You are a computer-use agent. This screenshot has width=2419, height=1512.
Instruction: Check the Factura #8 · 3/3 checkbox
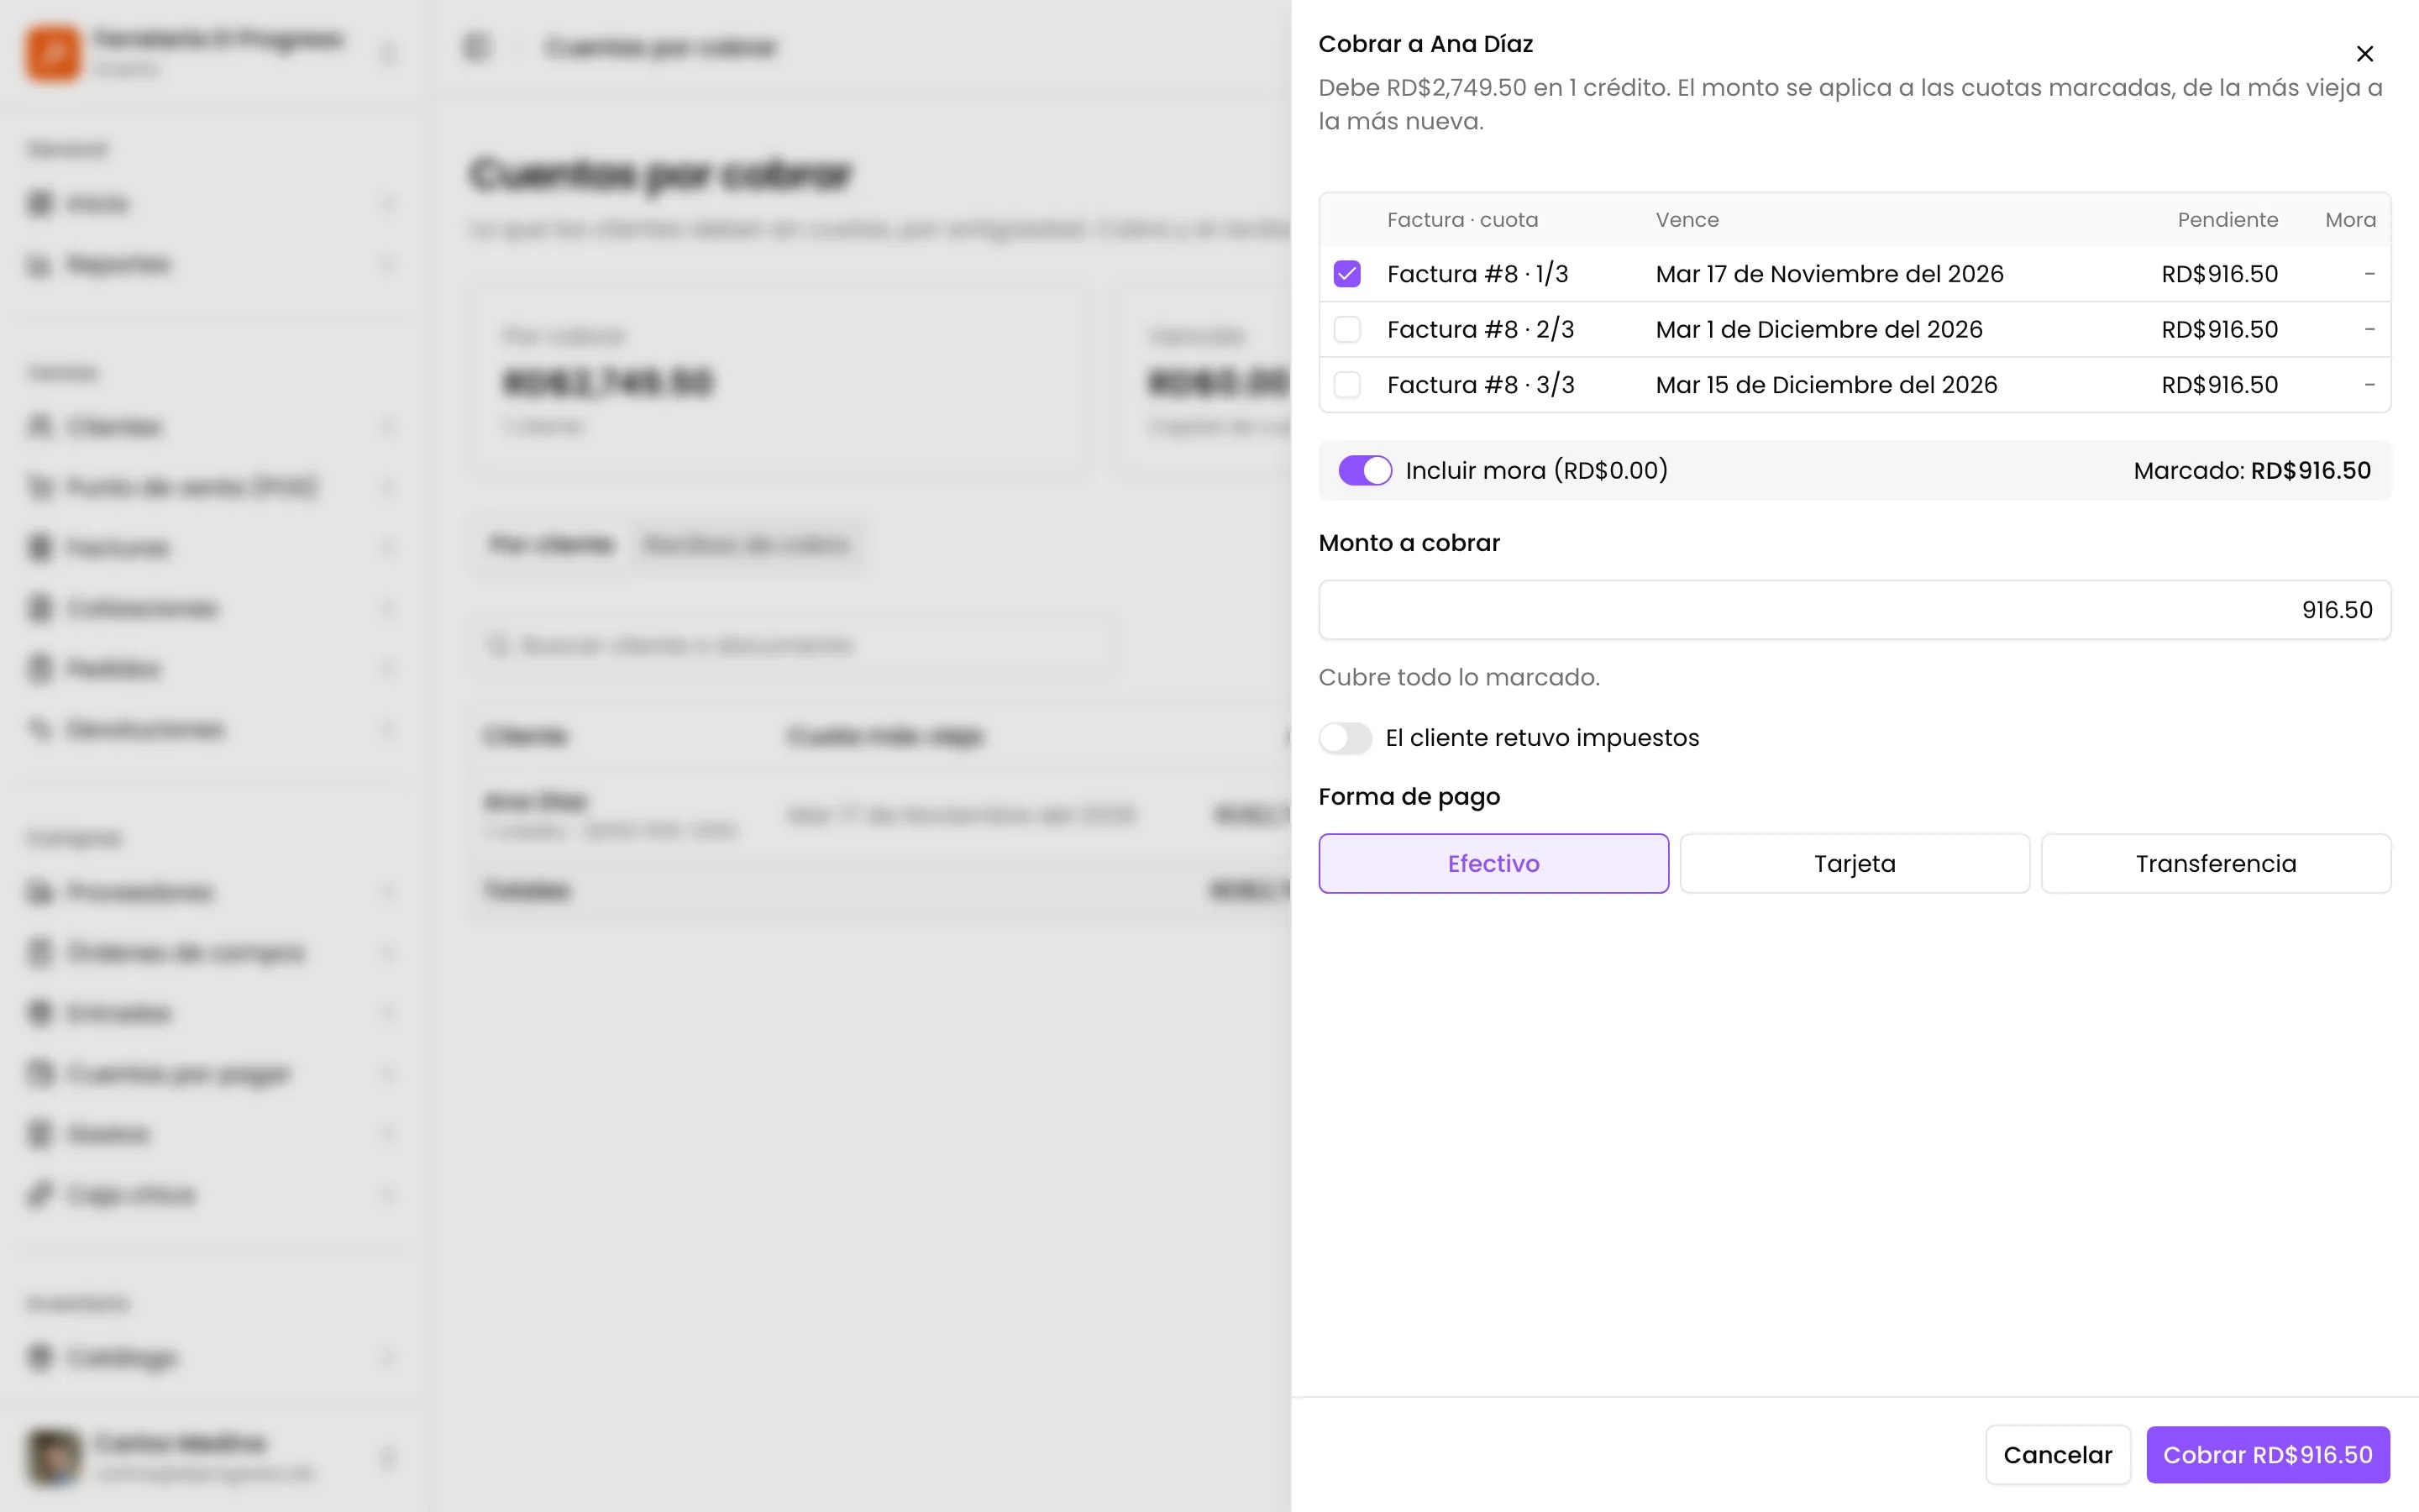tap(1346, 385)
